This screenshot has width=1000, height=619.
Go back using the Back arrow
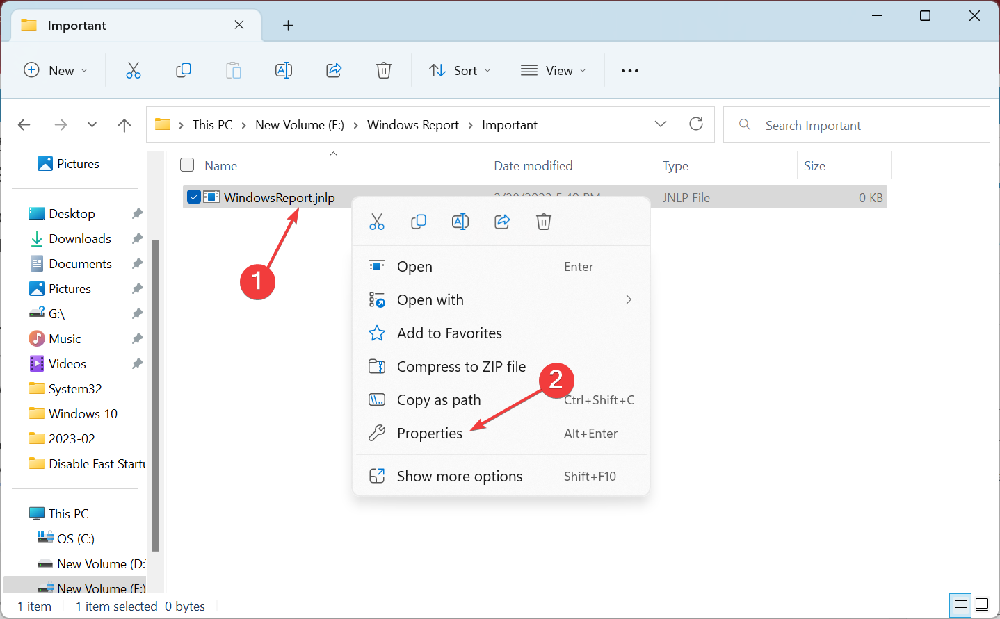[x=24, y=125]
